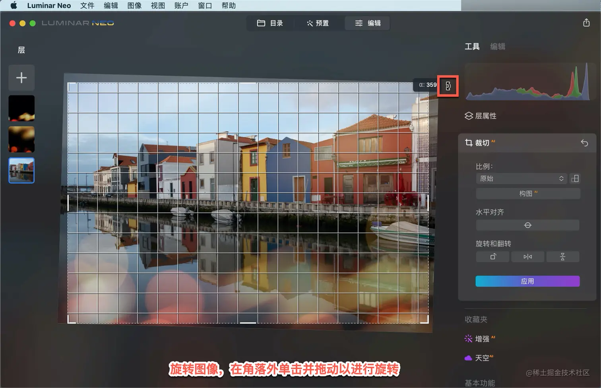Click the bottom edge crop handle
Viewport: 601px width, 388px height.
click(x=248, y=323)
